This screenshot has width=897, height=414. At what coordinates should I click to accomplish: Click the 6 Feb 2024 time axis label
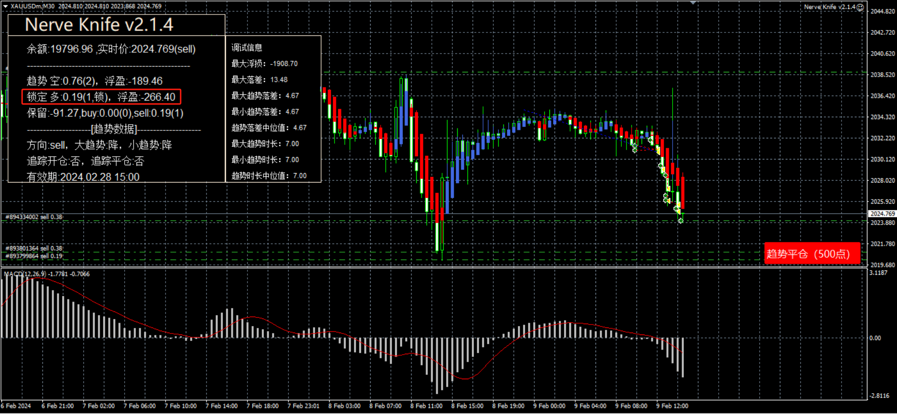point(16,406)
